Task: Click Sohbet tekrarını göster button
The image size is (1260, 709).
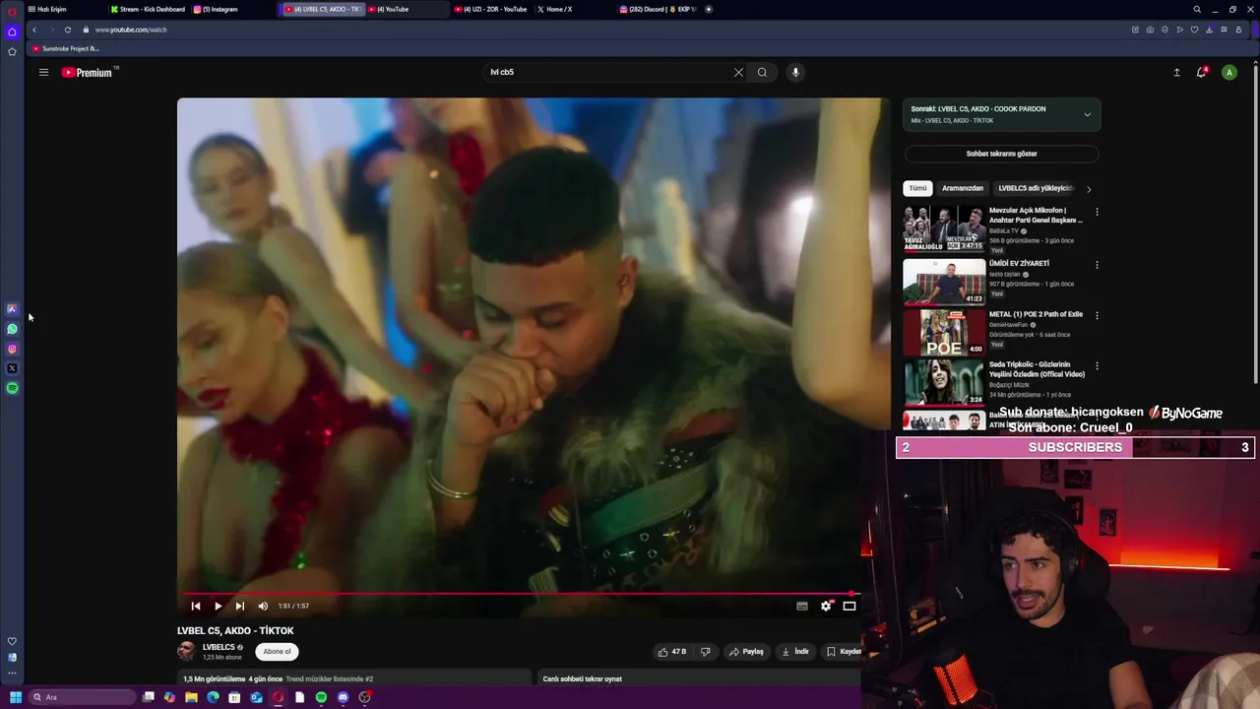Action: (1001, 154)
